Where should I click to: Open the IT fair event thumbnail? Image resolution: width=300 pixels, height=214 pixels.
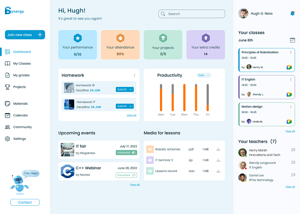67,150
